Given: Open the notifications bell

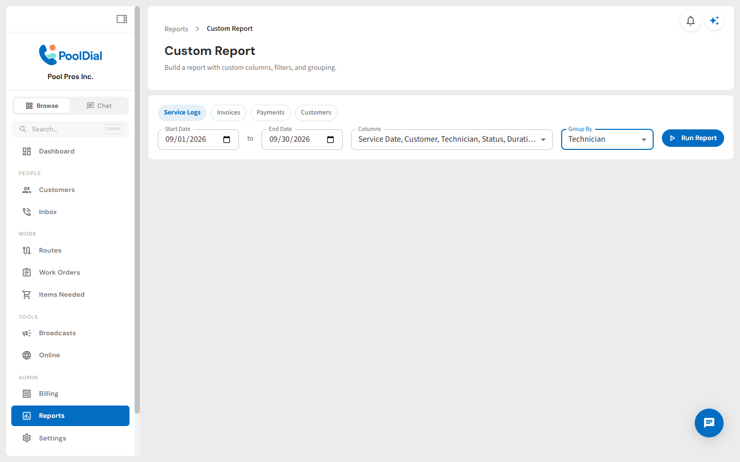Looking at the screenshot, I should (x=691, y=21).
